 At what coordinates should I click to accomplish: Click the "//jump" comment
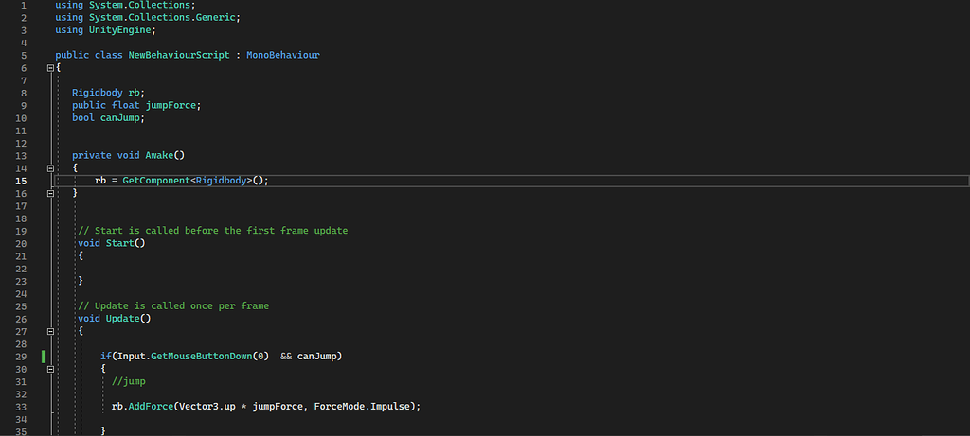pos(129,380)
